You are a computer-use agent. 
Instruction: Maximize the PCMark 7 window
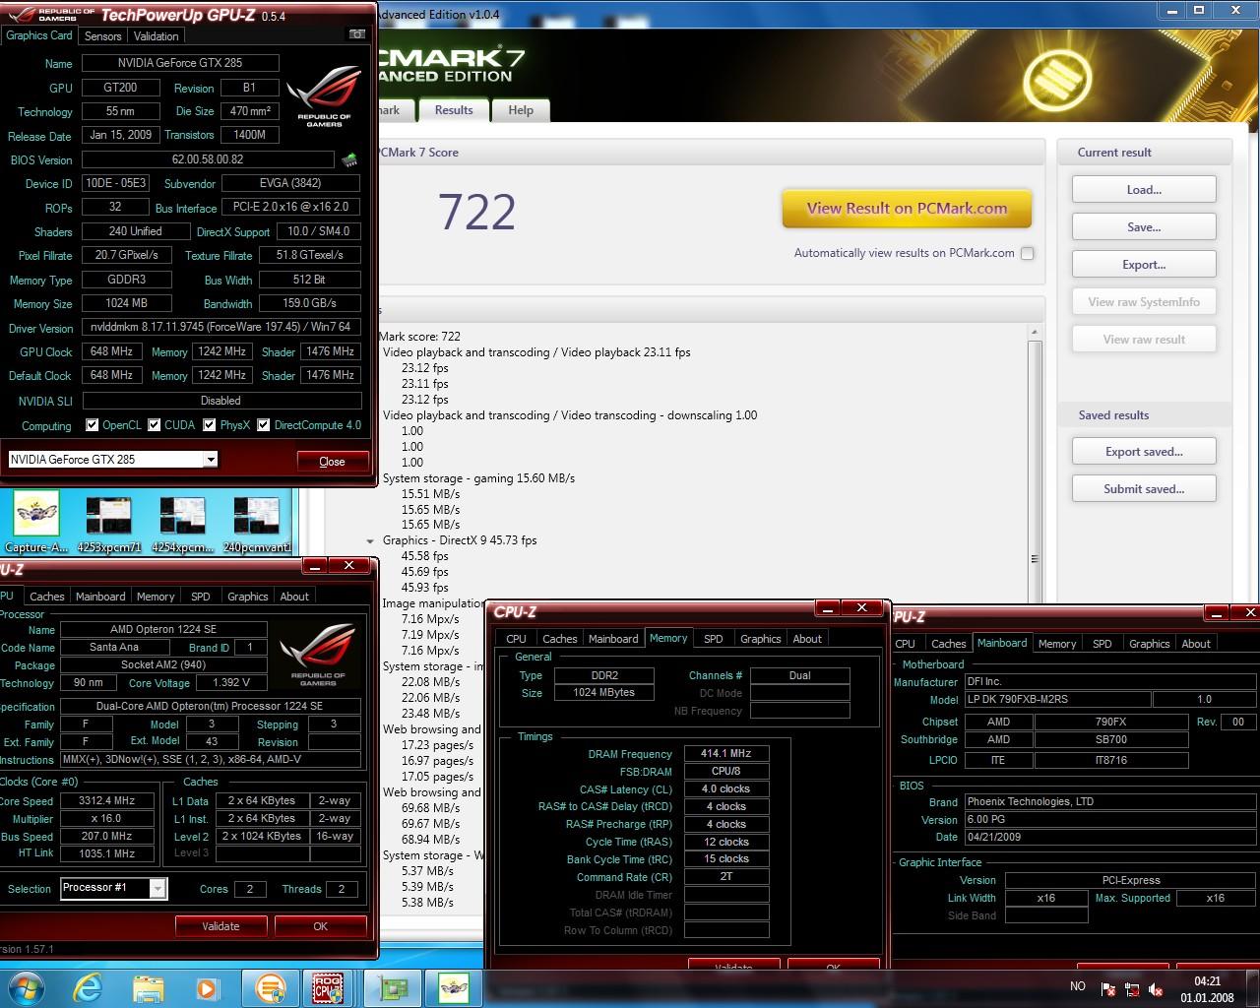pyautogui.click(x=1199, y=10)
